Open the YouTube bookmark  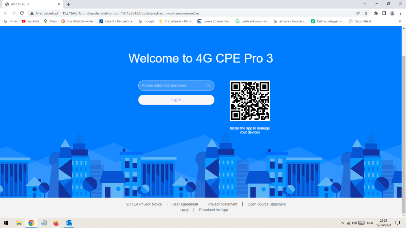(x=30, y=21)
